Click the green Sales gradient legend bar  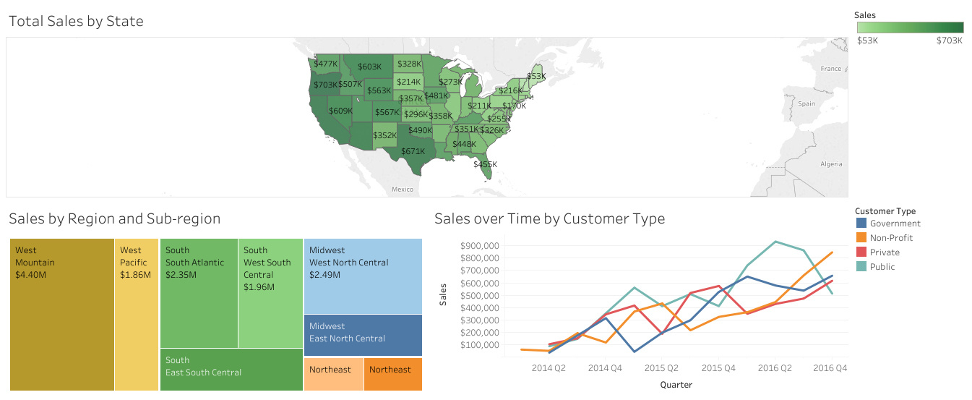click(x=910, y=27)
